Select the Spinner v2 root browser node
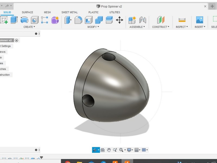Viewport: 217px width, 163px height. coord(7,40)
